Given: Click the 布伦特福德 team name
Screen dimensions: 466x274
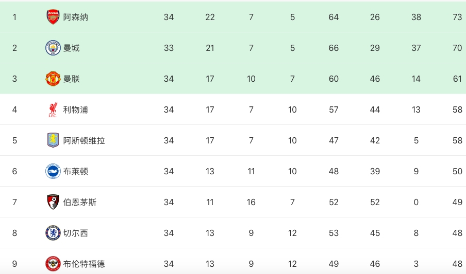Looking at the screenshot, I should pos(84,264).
